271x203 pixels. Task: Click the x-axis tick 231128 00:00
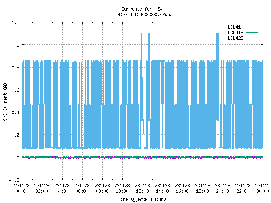tap(22, 189)
